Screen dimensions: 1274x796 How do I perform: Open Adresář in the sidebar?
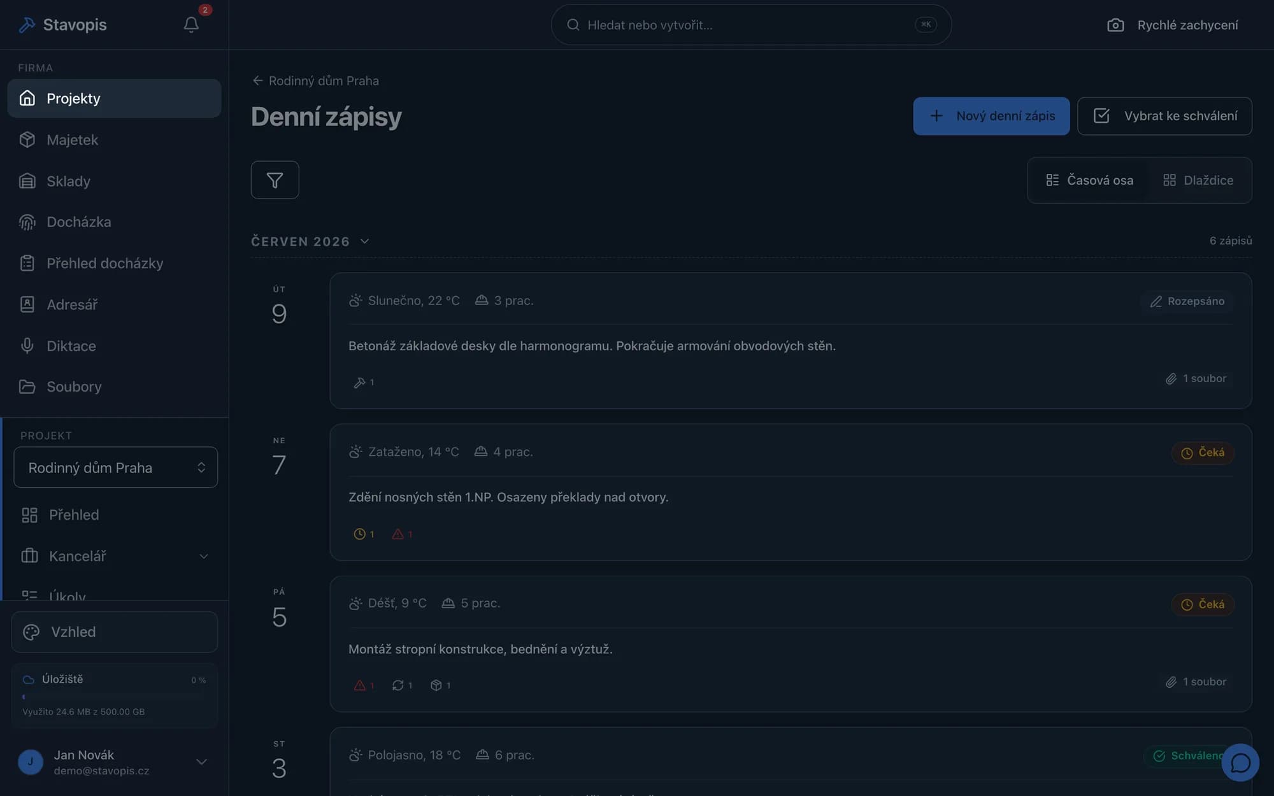[x=114, y=304]
